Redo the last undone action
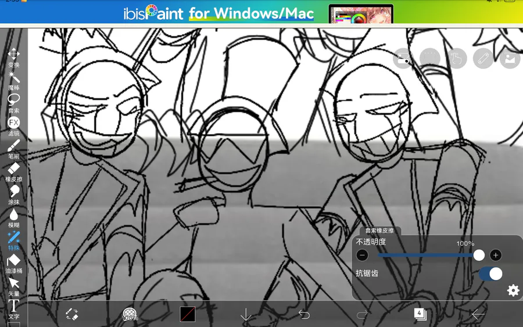Screen dimensions: 523x327 [362, 314]
